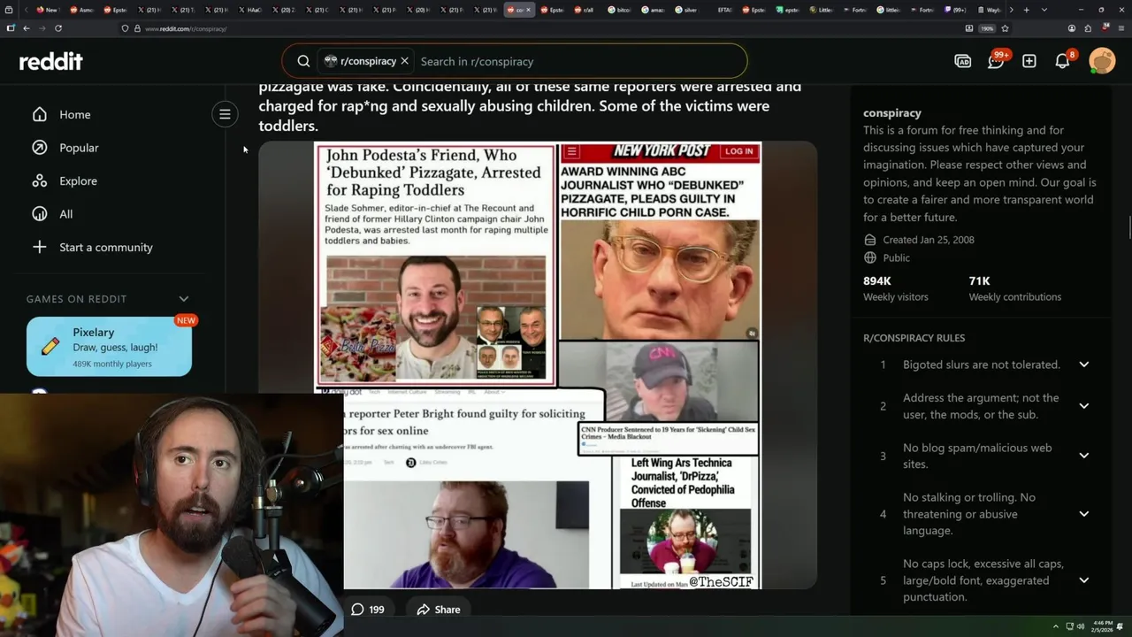Screen dimensions: 1132x637
Task: Open the taskbar network icon
Action: tap(1068, 627)
